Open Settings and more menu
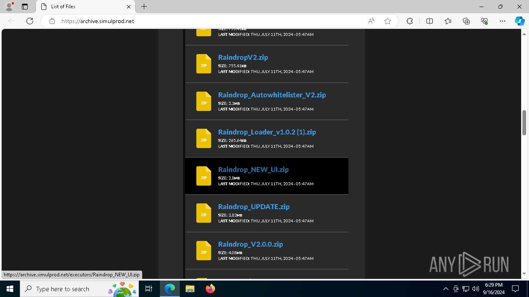 (503, 21)
